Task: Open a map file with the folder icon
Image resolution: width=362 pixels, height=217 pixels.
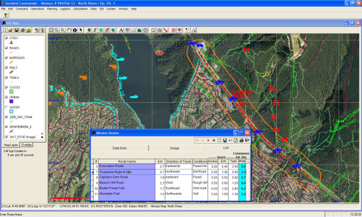Action: [x=10, y=30]
